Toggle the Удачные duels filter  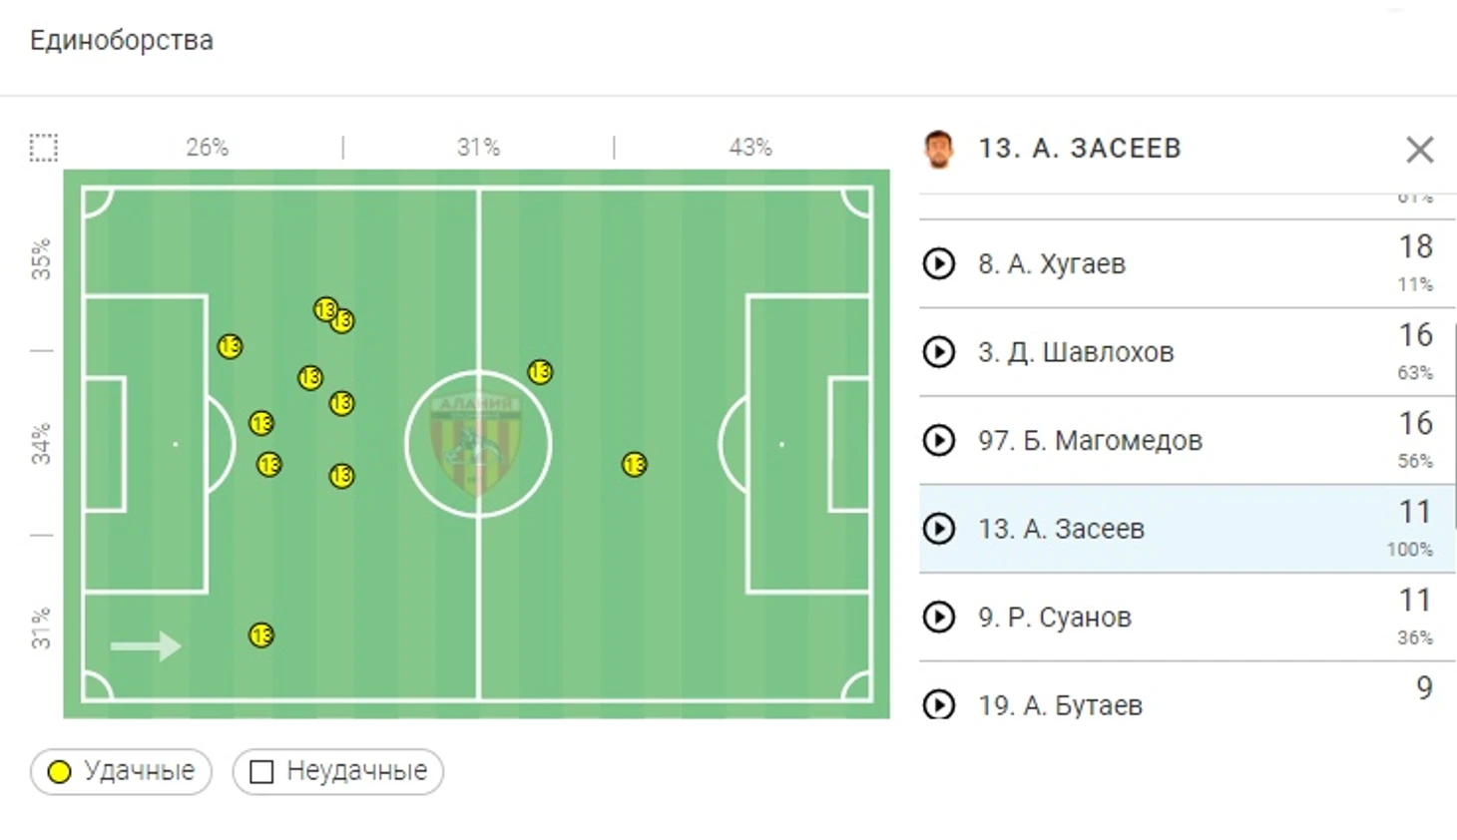point(121,771)
